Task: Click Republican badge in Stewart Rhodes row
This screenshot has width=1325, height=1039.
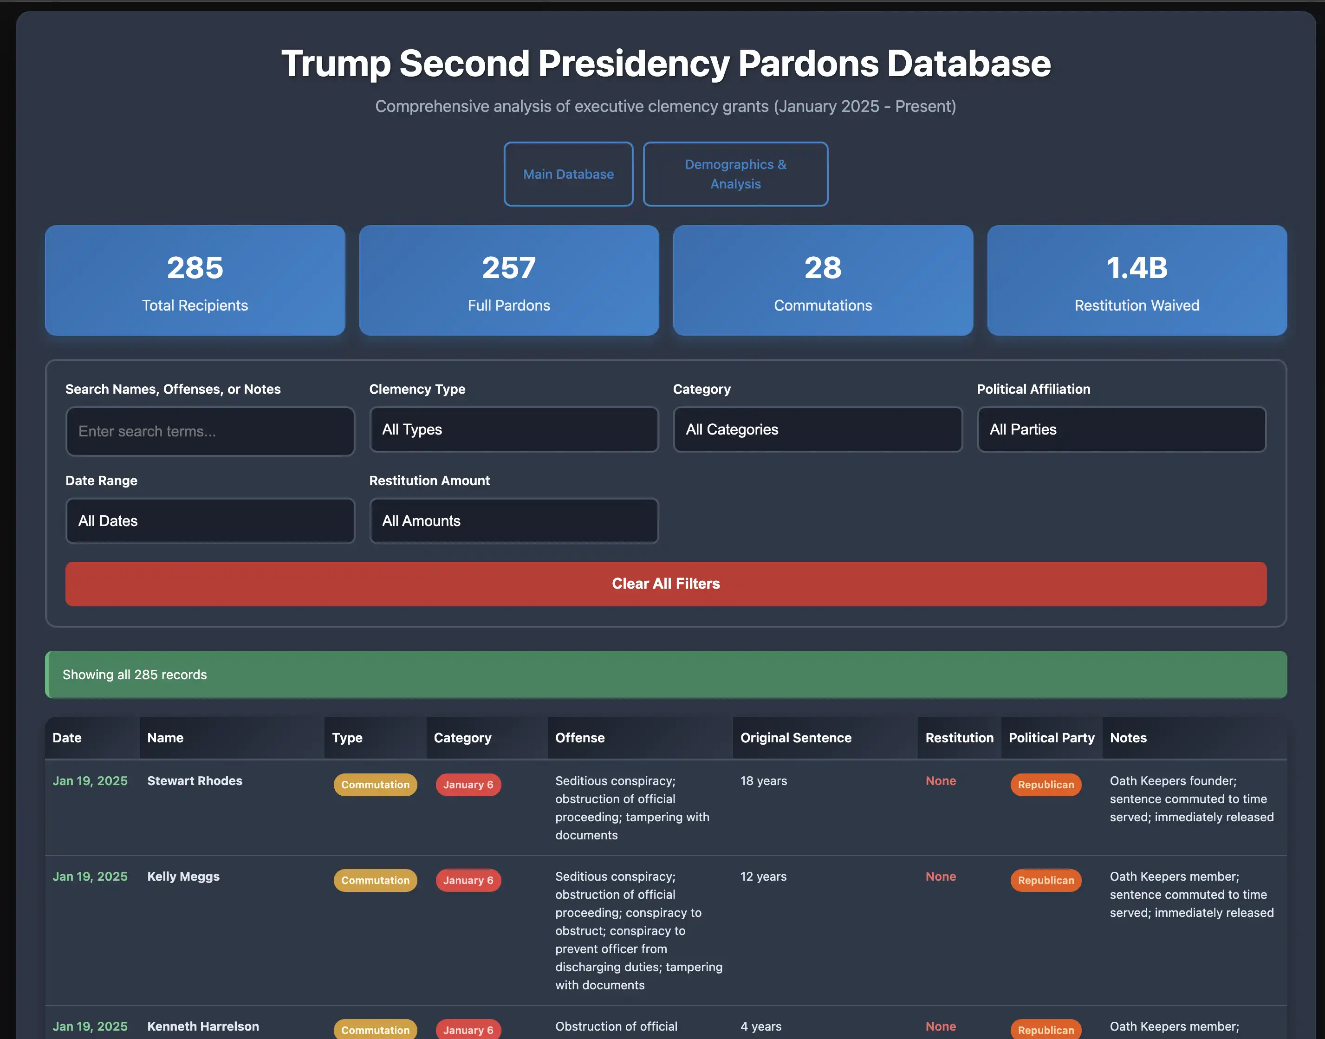Action: point(1046,785)
